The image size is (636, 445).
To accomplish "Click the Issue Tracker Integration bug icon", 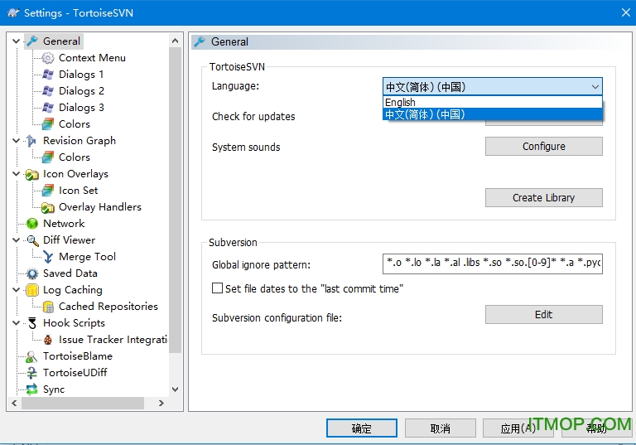I will (48, 340).
